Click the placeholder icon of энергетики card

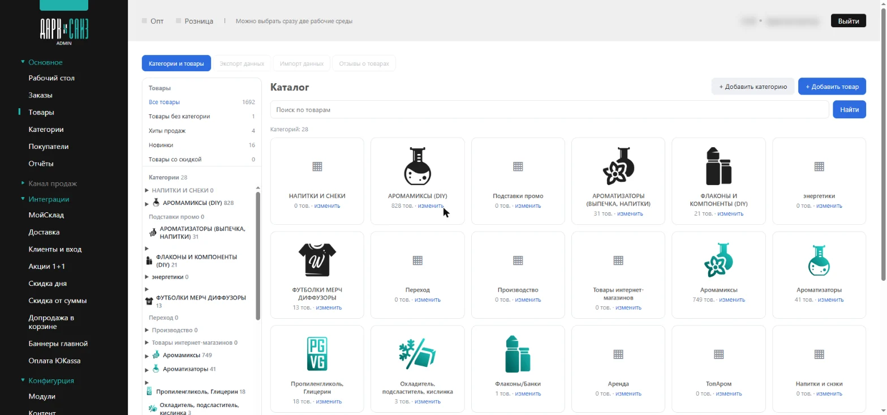click(x=819, y=166)
